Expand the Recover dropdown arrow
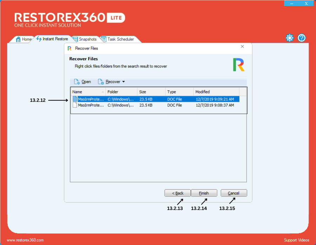This screenshot has width=316, height=245. 124,82
